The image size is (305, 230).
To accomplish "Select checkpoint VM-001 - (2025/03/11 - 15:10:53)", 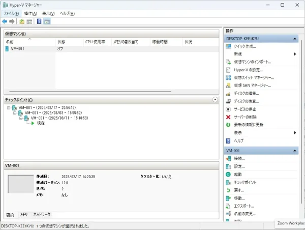I will (x=59, y=118).
